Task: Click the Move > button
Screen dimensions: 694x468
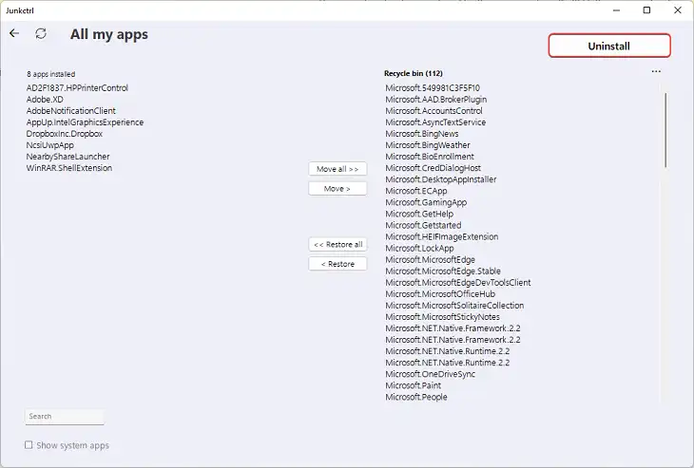Action: (x=337, y=189)
